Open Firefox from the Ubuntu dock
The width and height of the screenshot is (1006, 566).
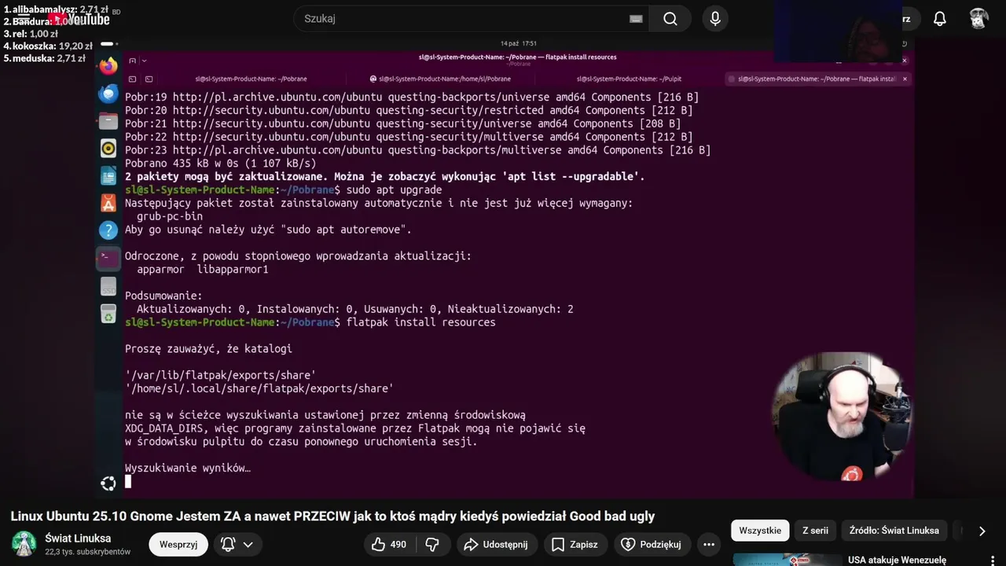click(108, 66)
